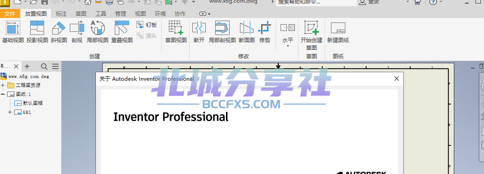484x174 pixels.
Task: Collapse the 图纸:1 tree node
Action: click(x=3, y=94)
